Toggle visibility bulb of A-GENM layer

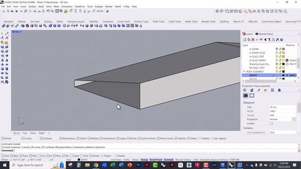tap(277, 49)
